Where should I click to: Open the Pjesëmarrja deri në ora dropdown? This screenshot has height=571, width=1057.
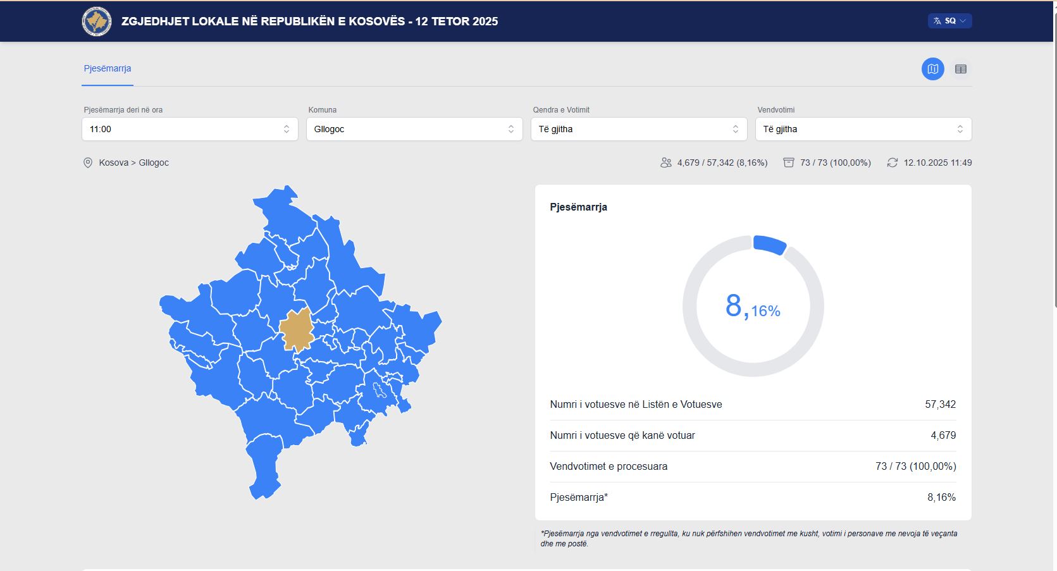[x=190, y=129]
